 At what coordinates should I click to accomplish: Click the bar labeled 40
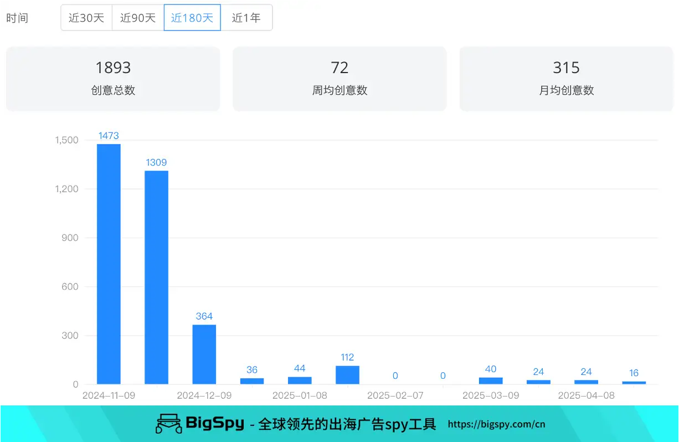pyautogui.click(x=491, y=381)
